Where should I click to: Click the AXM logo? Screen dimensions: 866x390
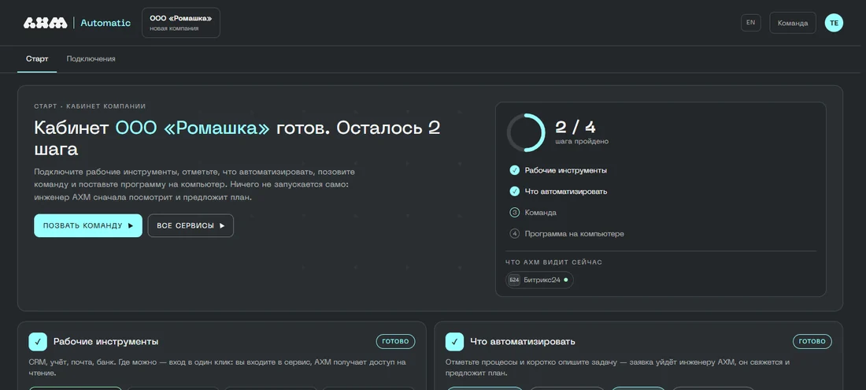46,23
